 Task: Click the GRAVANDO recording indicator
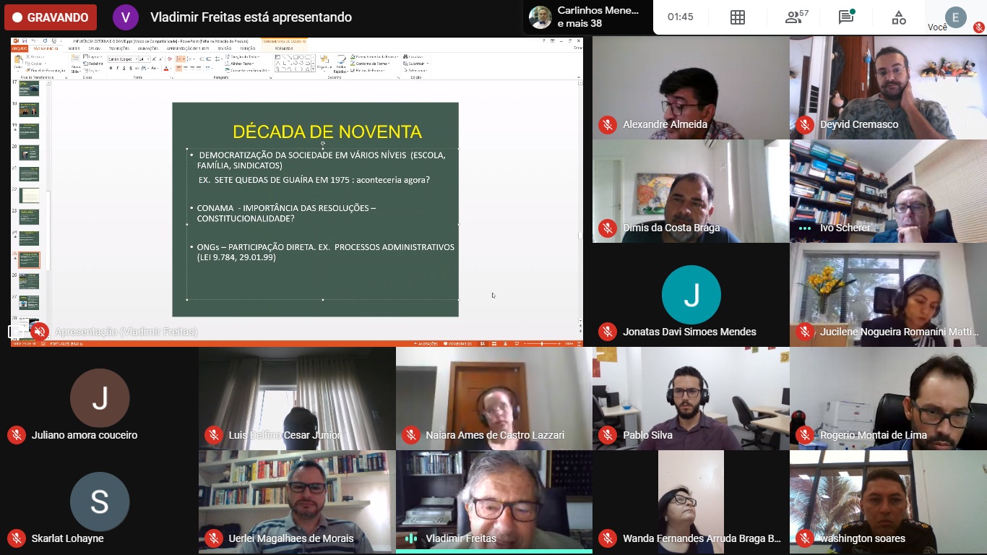51,17
